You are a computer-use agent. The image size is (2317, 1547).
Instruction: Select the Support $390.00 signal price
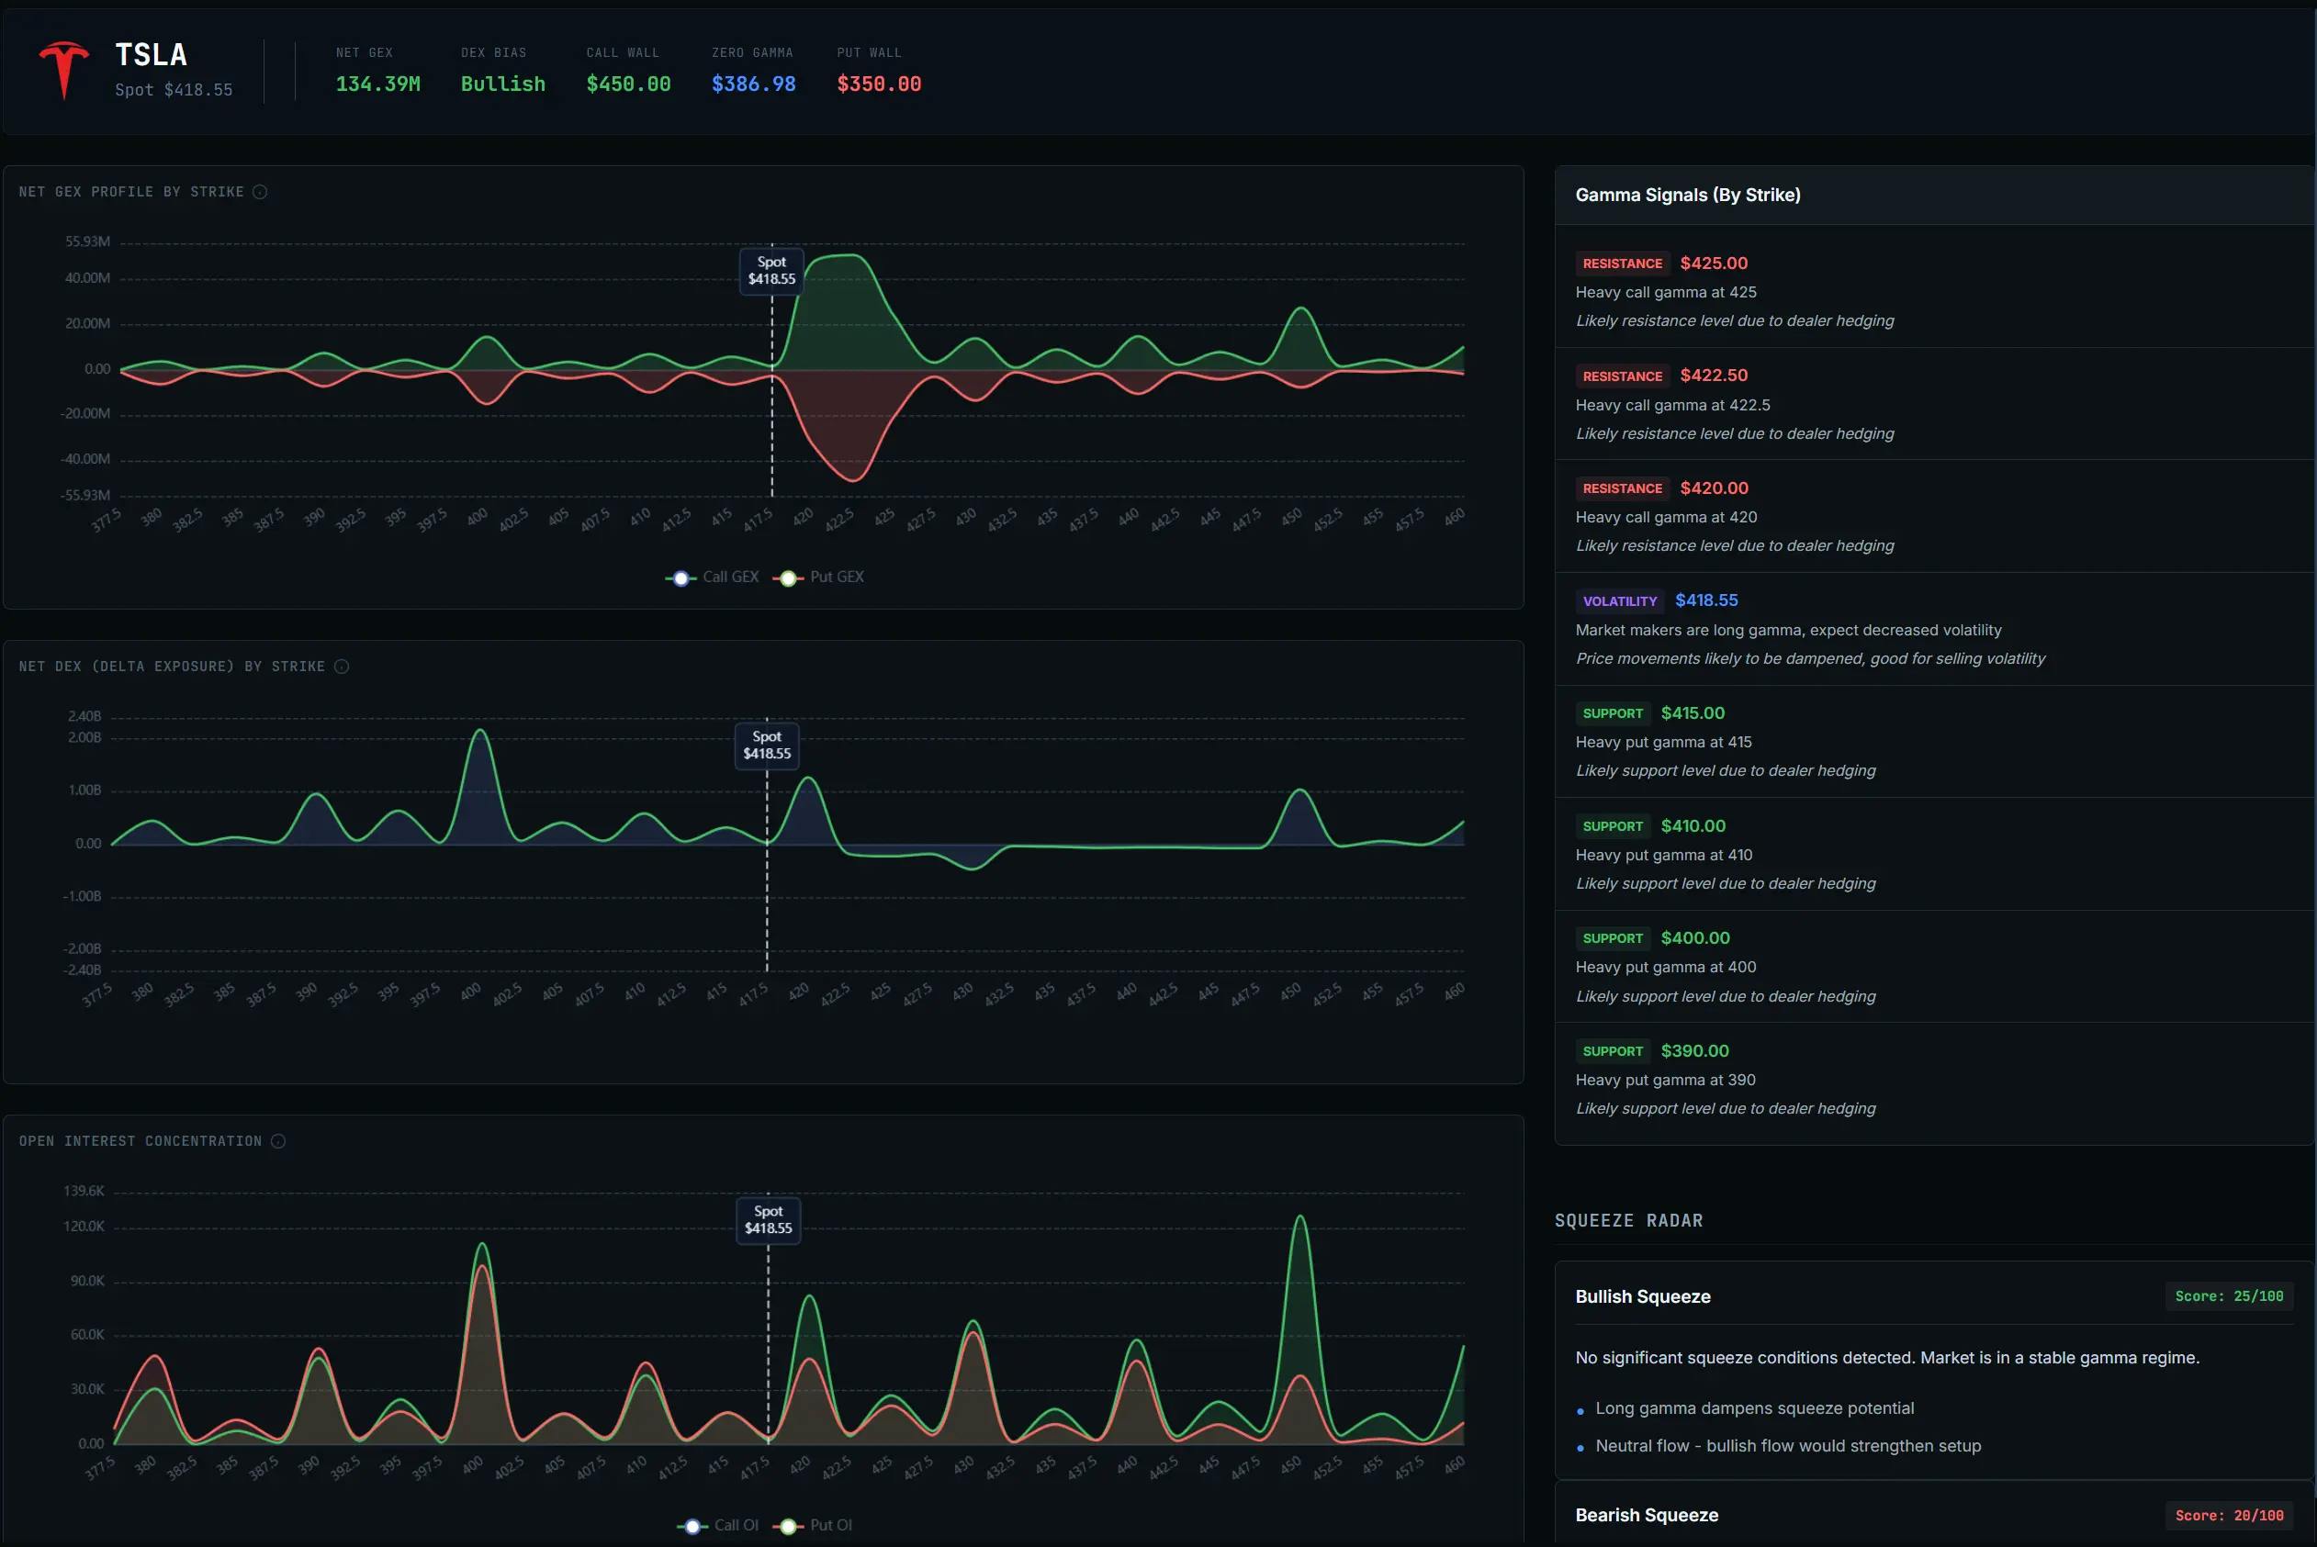(x=1695, y=1050)
